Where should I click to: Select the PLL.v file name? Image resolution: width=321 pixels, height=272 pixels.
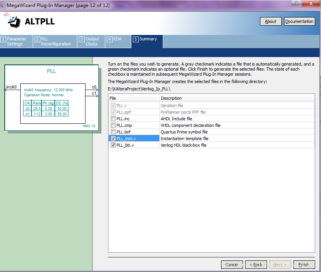coord(122,106)
